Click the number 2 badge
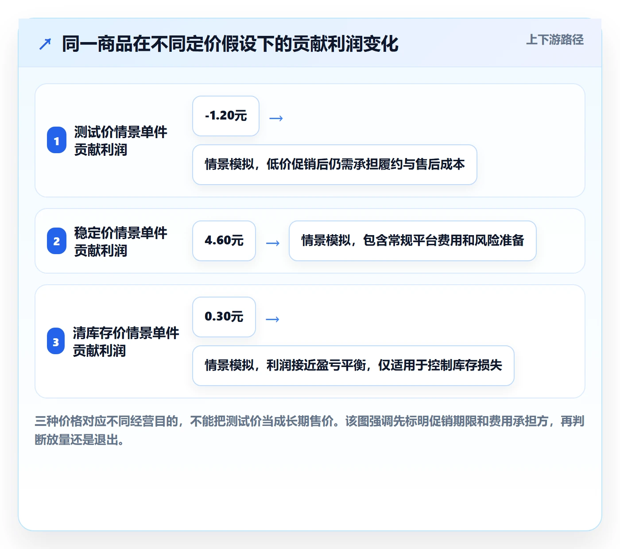 [57, 241]
